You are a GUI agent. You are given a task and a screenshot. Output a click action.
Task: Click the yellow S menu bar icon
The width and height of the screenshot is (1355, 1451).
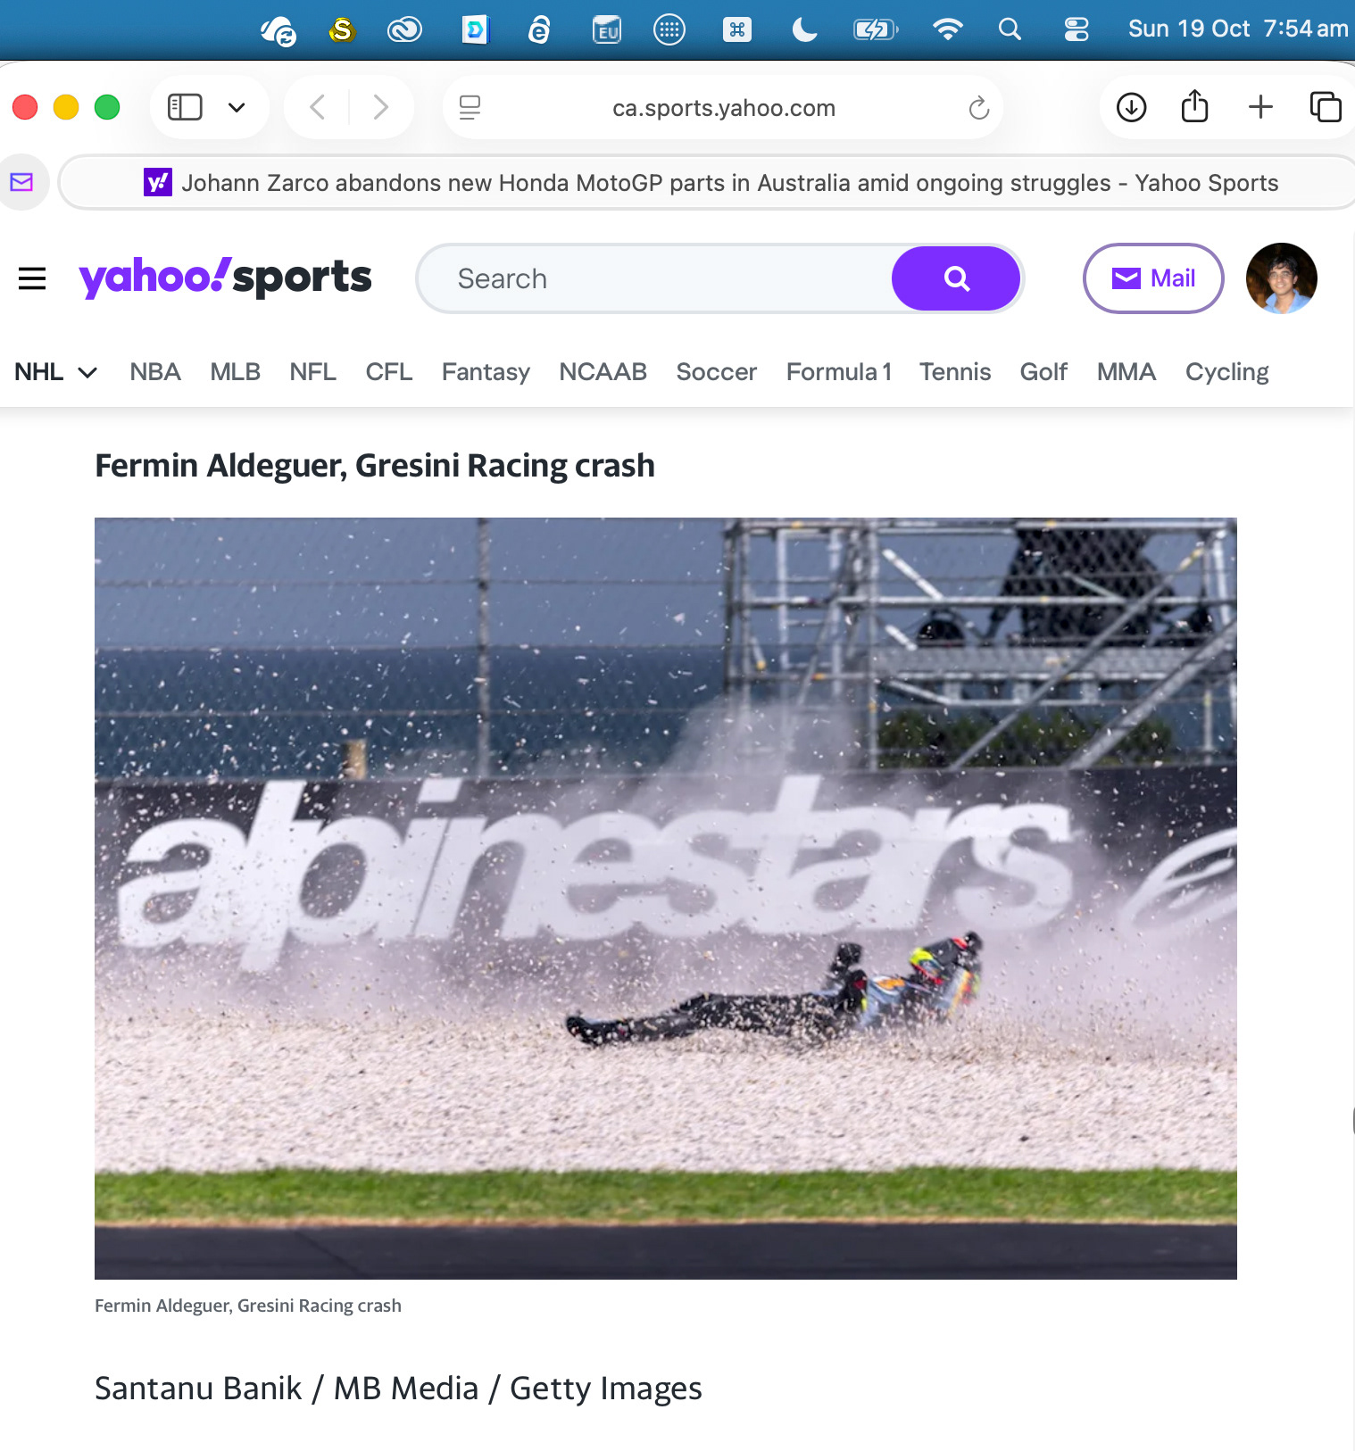click(x=342, y=30)
